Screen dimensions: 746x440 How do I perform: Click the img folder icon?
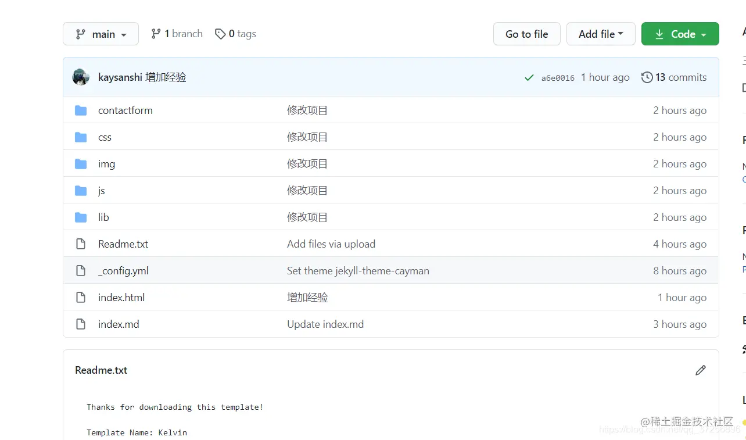pyautogui.click(x=81, y=164)
